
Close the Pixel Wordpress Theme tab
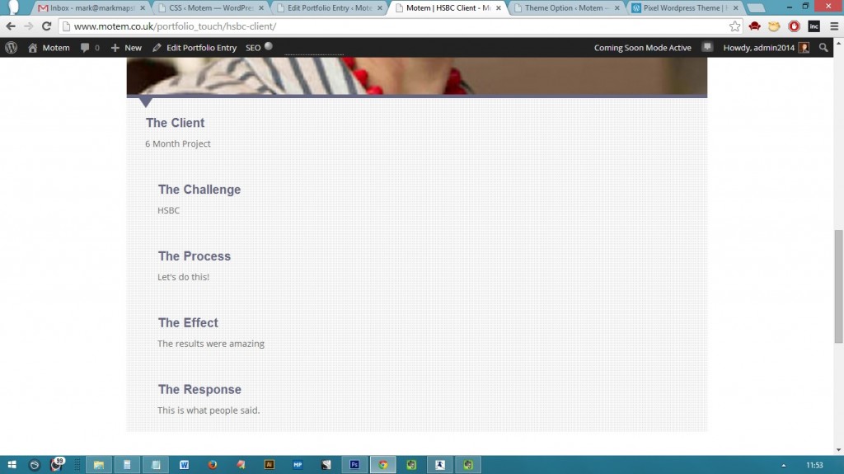735,8
